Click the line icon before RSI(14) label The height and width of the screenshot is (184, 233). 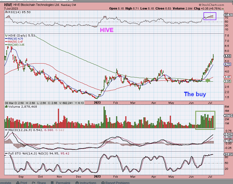coord(6,12)
